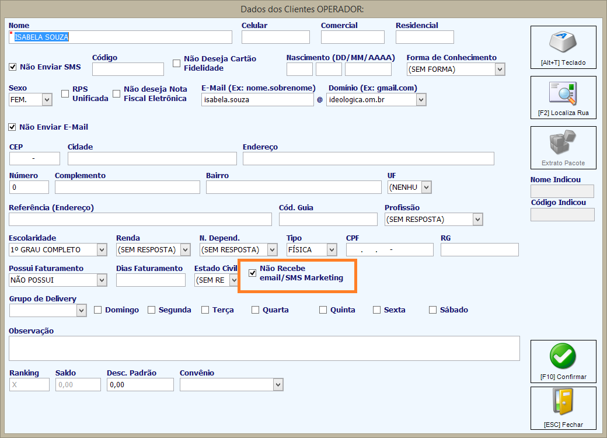The height and width of the screenshot is (438, 607).
Task: Focus the Observação text area
Action: pyautogui.click(x=264, y=349)
